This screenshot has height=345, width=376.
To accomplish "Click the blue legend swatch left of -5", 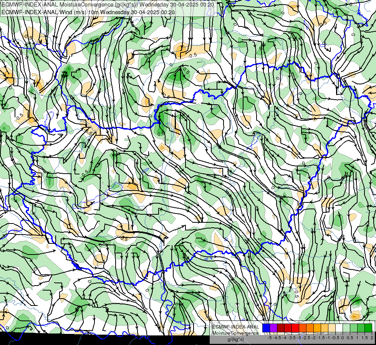I will (x=266, y=328).
